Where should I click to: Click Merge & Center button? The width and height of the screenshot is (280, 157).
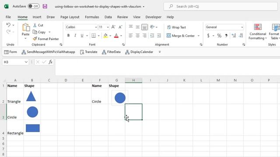click(181, 36)
